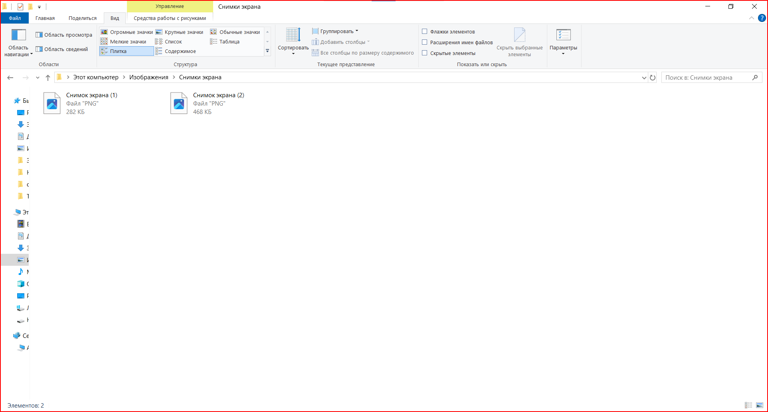The width and height of the screenshot is (768, 412).
Task: Click the Сортировать icon
Action: 293,35
